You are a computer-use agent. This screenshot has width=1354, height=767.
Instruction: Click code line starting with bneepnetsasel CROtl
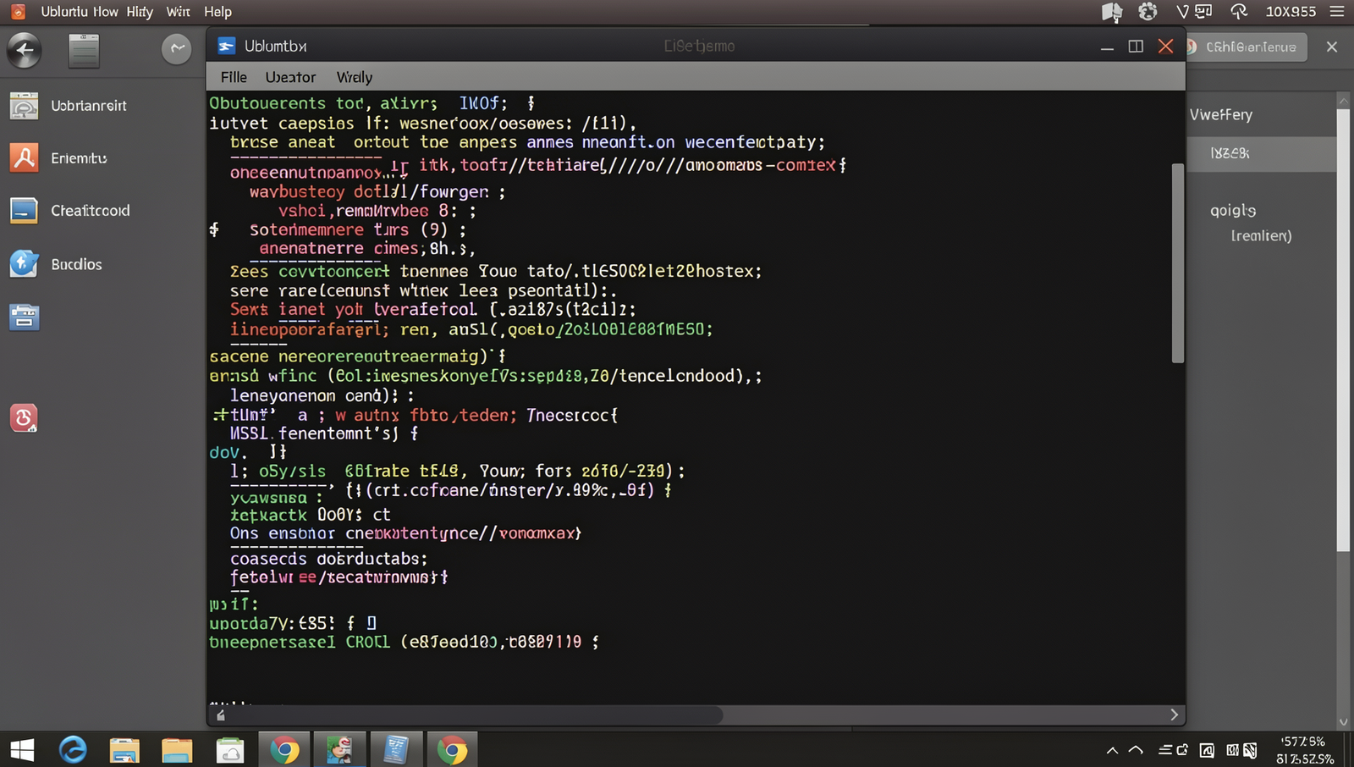(404, 642)
